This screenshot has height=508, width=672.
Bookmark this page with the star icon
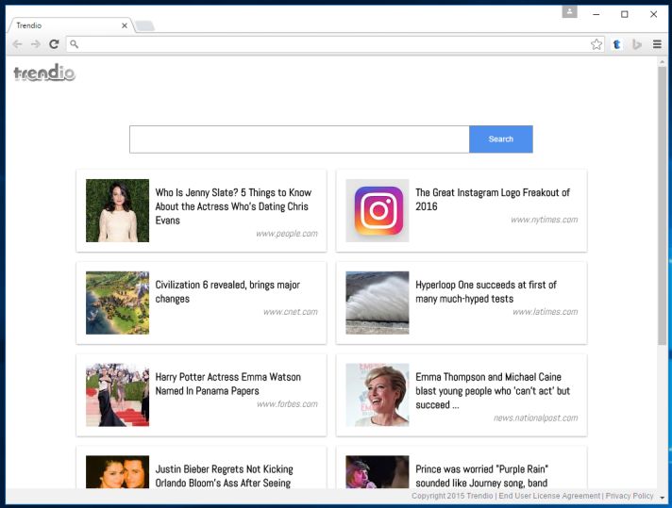click(x=596, y=44)
